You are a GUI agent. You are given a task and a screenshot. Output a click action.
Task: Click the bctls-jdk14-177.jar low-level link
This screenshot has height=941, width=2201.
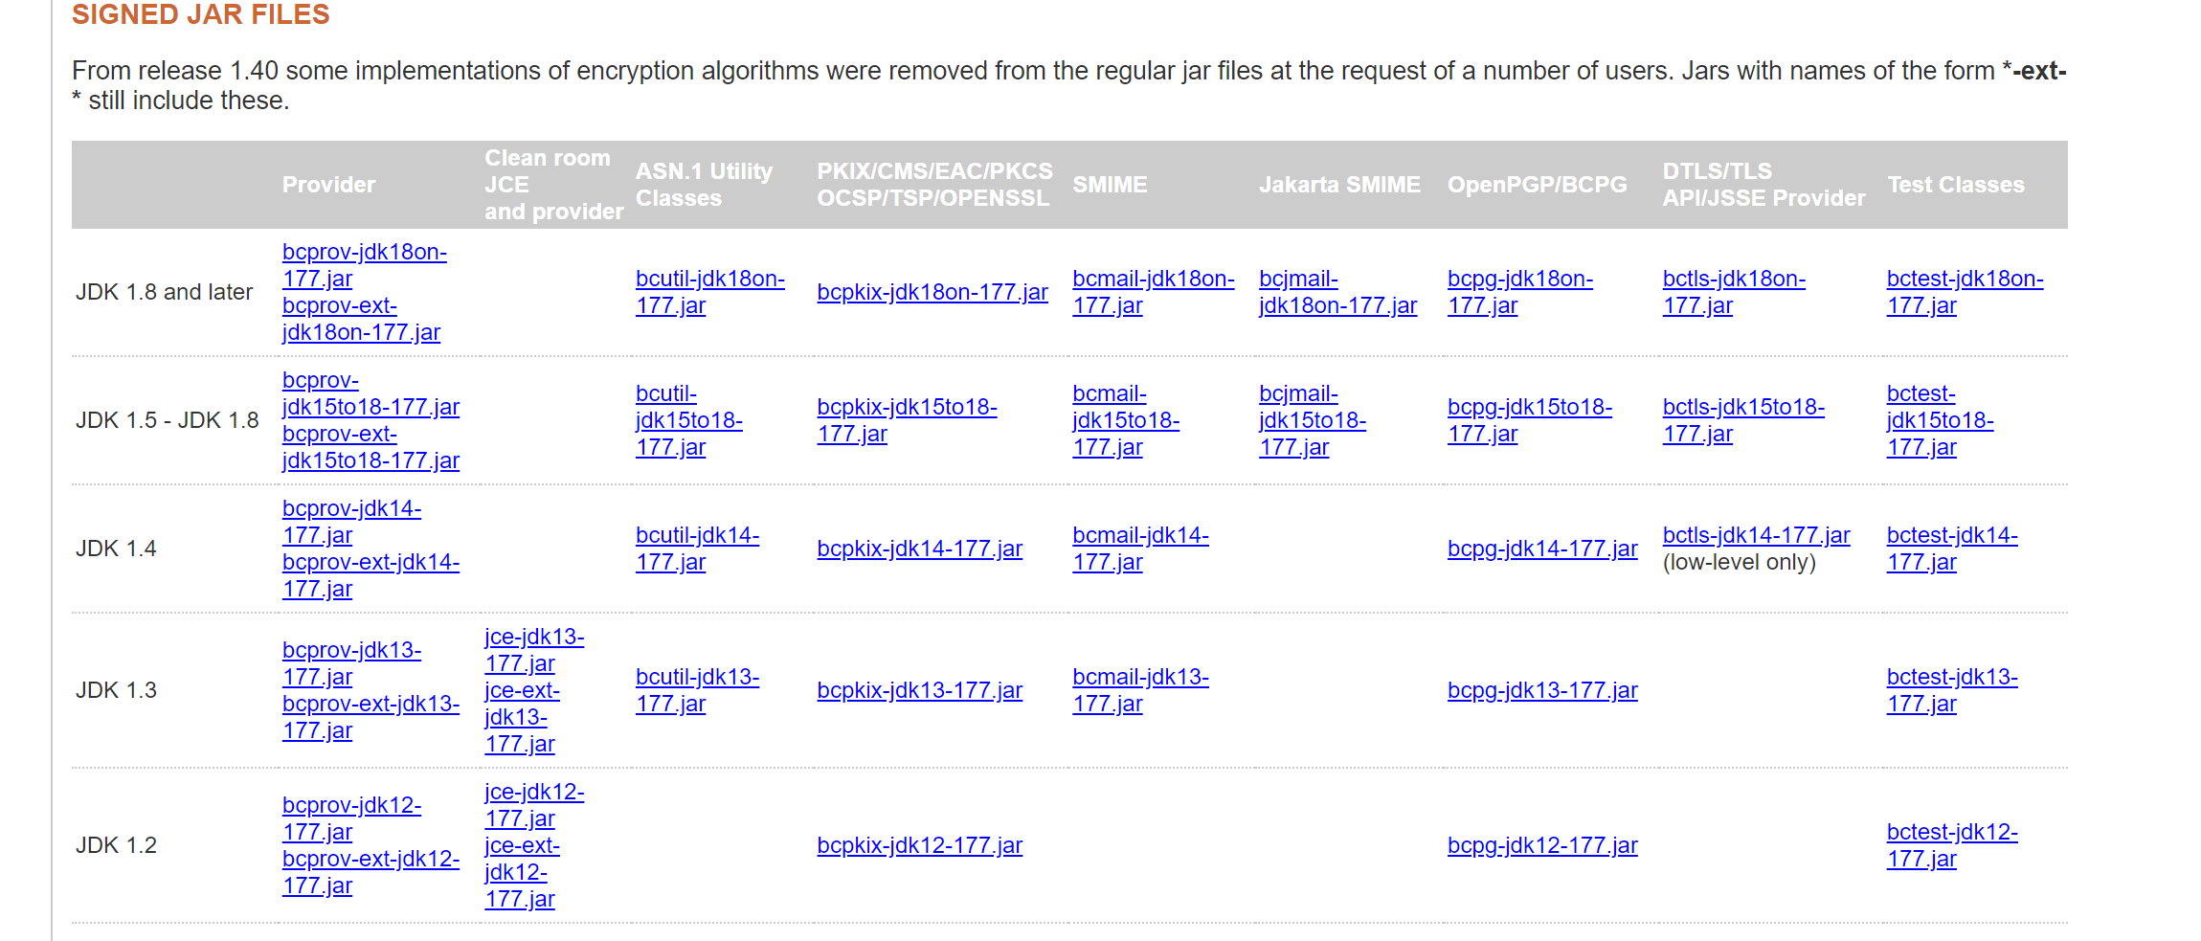[1756, 535]
